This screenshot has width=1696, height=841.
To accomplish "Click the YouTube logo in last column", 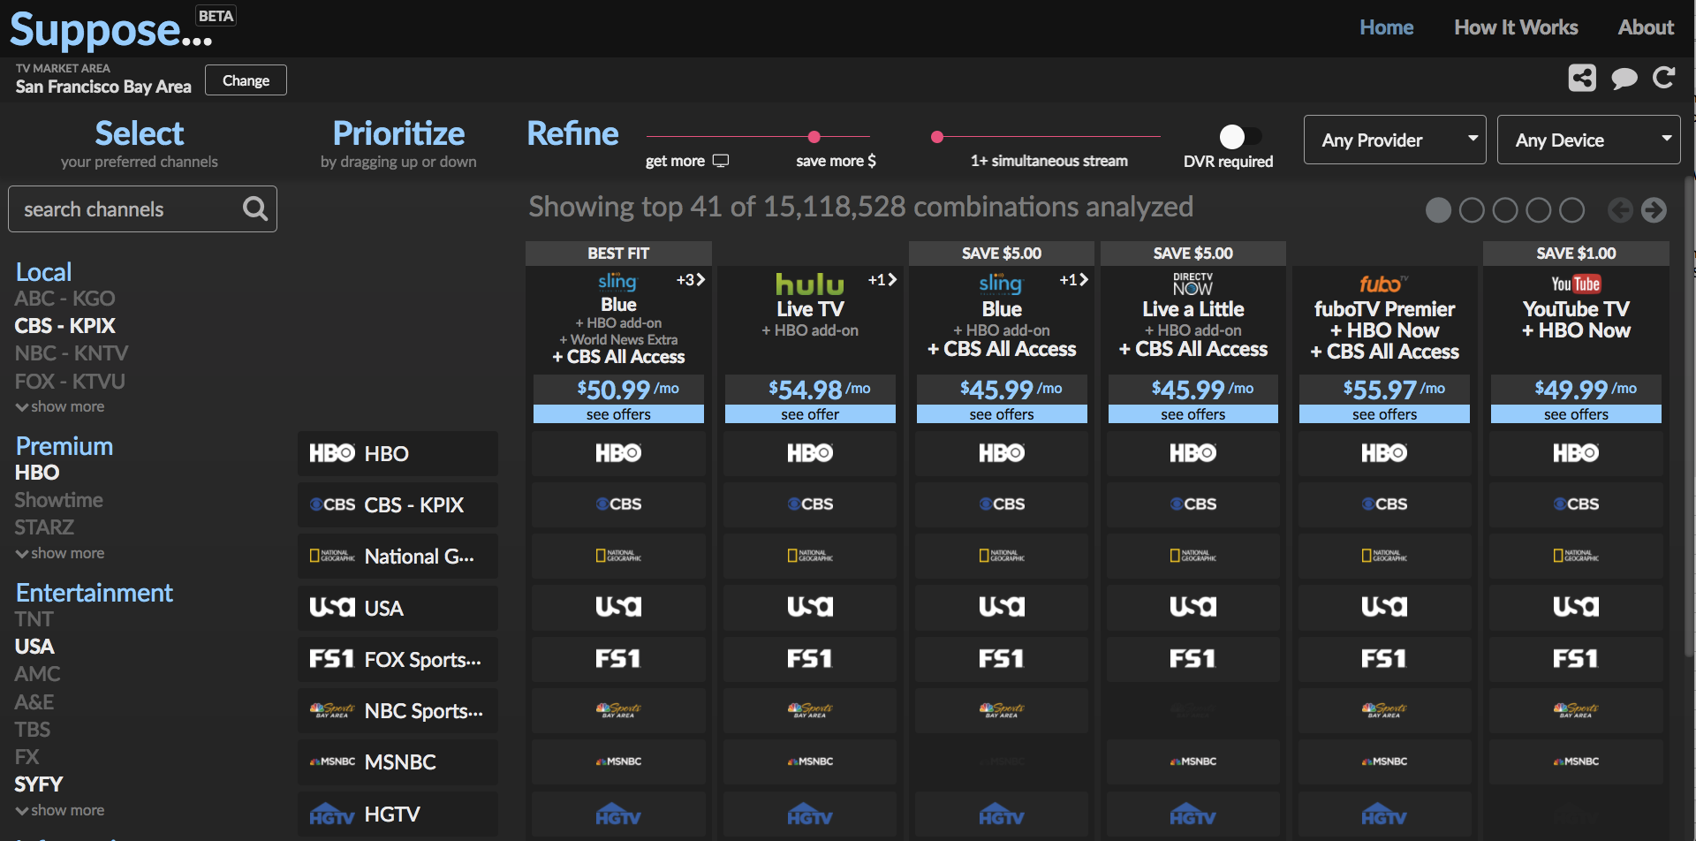I will tap(1576, 284).
